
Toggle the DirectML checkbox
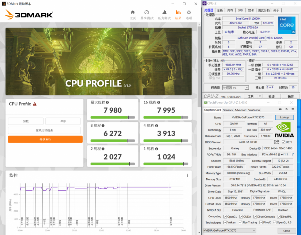pyautogui.click(x=279, y=217)
